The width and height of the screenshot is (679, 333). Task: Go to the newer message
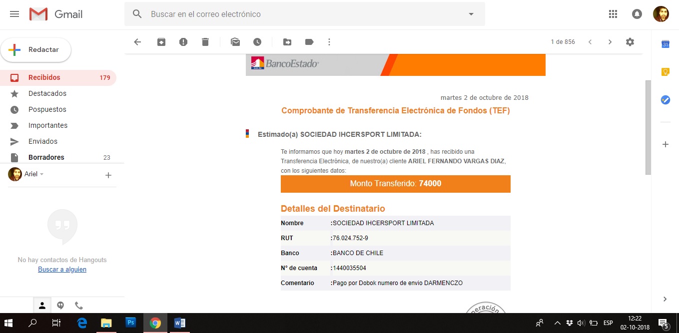(x=590, y=42)
